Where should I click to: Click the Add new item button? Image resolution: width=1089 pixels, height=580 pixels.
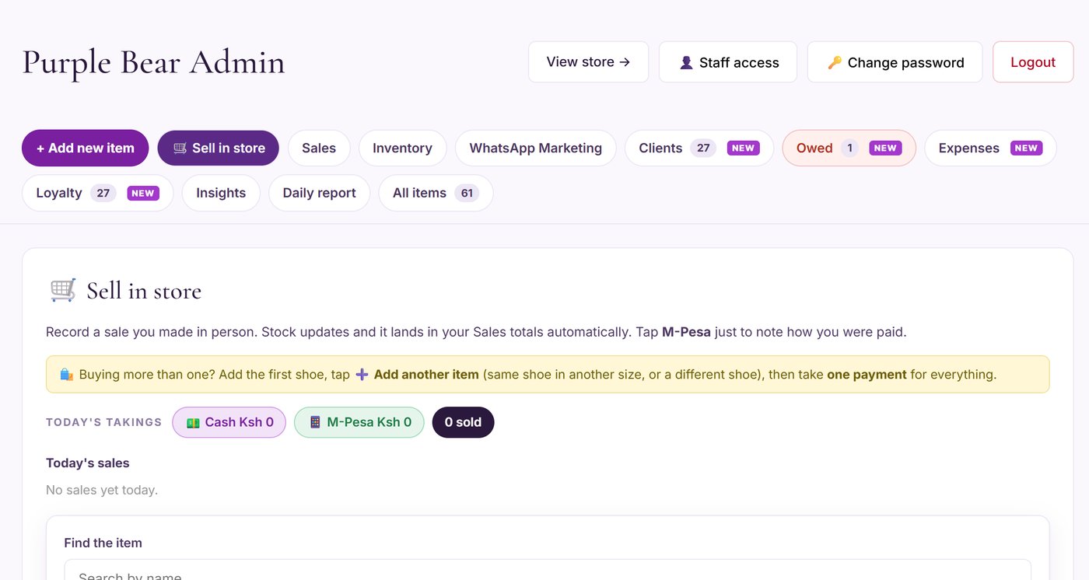click(x=86, y=148)
